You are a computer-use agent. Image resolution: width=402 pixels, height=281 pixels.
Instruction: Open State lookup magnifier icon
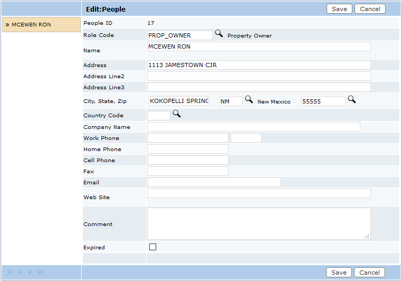pos(249,100)
